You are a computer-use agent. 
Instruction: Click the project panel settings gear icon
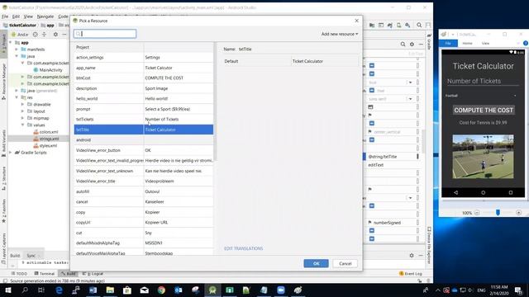[55, 35]
